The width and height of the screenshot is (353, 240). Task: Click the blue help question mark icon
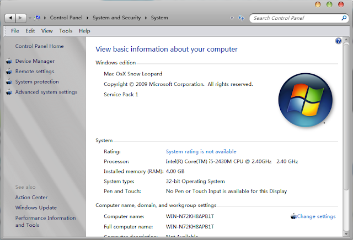(338, 41)
